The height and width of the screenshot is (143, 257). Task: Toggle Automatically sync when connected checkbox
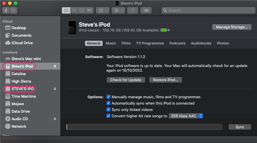tap(108, 103)
